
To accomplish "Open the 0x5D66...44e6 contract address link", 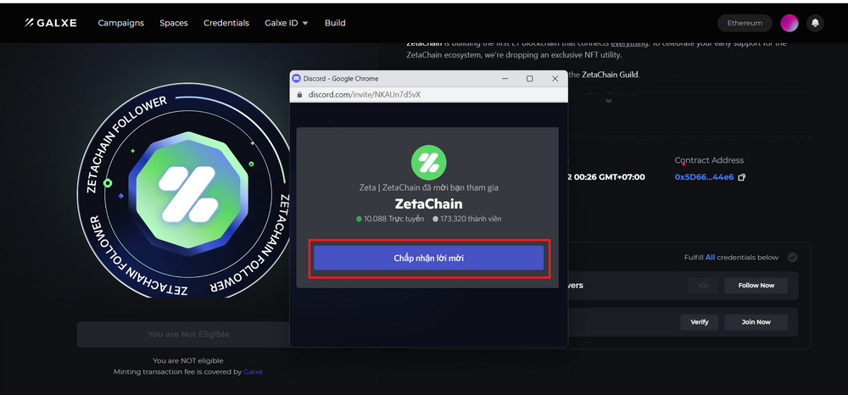I will pyautogui.click(x=704, y=177).
